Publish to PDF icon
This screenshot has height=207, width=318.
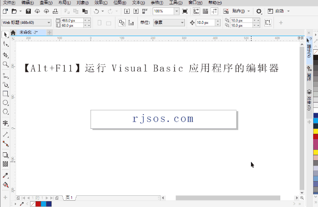pos(145,11)
